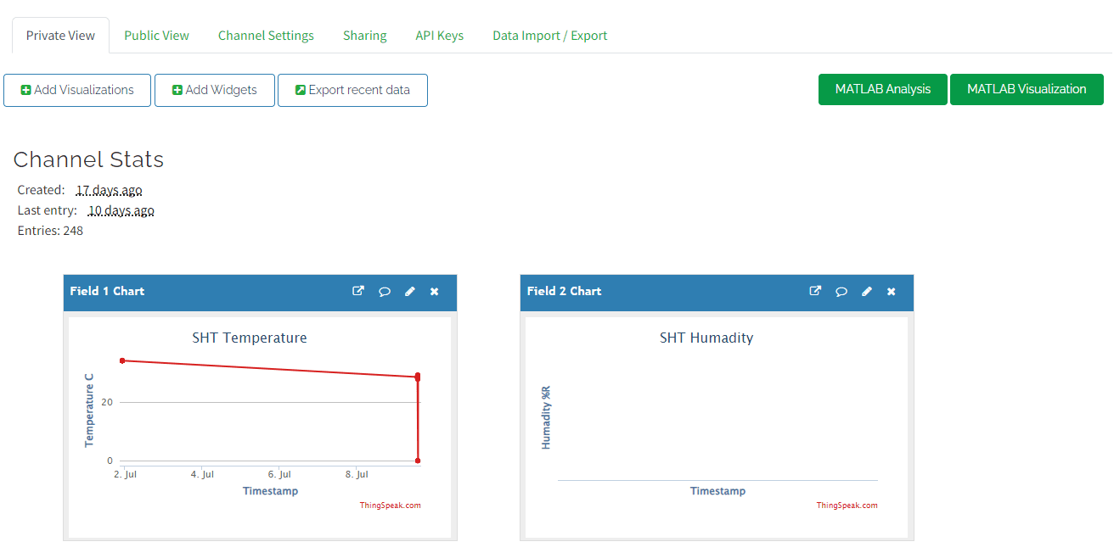The height and width of the screenshot is (553, 1114).
Task: Edit Field 2 Chart with pencil icon
Action: point(867,291)
